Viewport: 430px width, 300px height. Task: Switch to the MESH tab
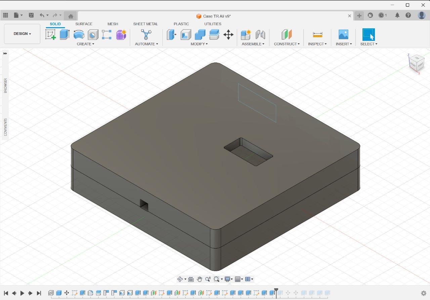point(113,24)
